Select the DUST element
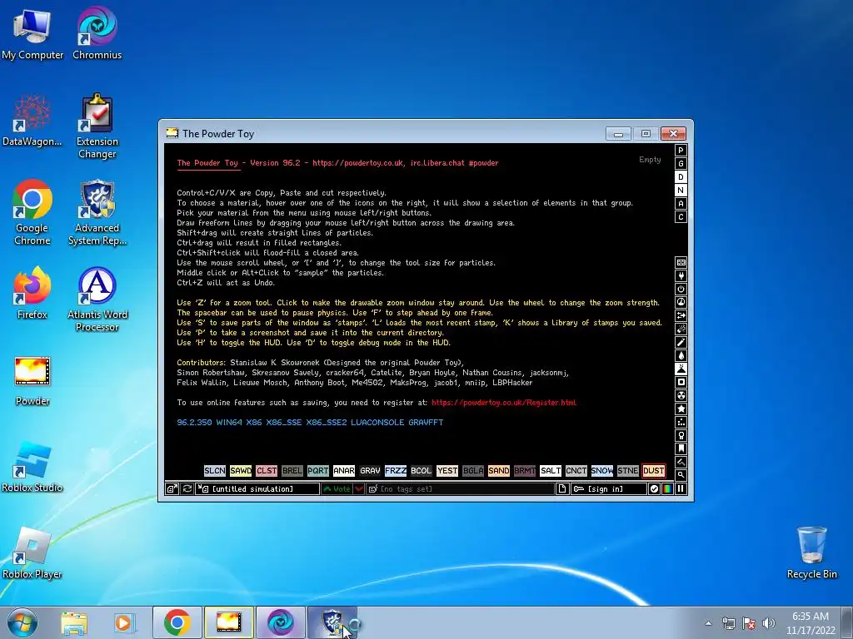 pos(653,471)
